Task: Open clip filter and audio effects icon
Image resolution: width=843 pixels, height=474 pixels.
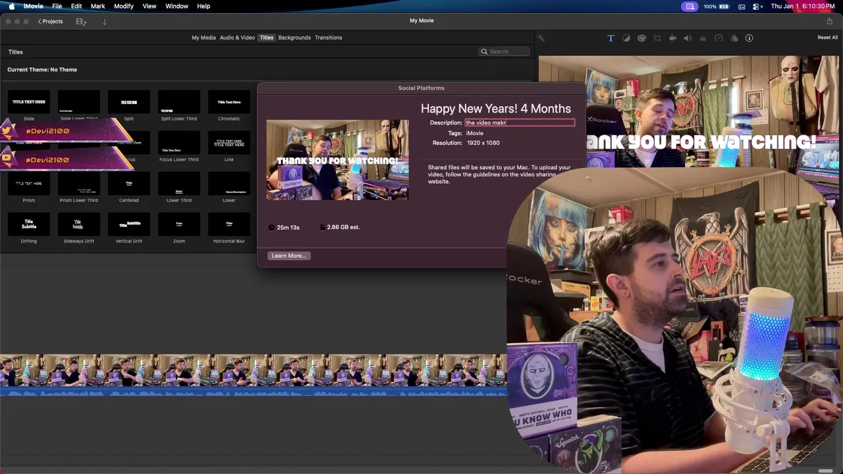Action: coord(734,38)
